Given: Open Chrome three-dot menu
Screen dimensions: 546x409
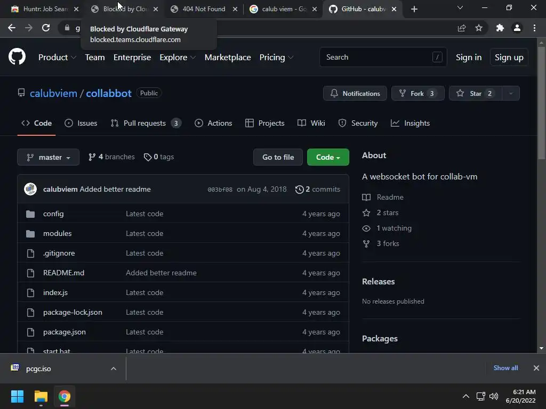Looking at the screenshot, I should 534,28.
